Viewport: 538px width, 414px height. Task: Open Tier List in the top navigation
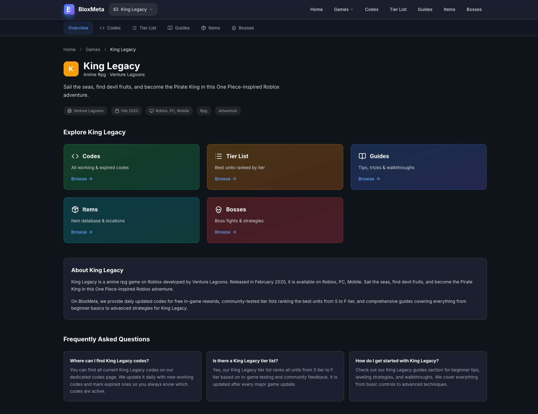click(x=398, y=9)
